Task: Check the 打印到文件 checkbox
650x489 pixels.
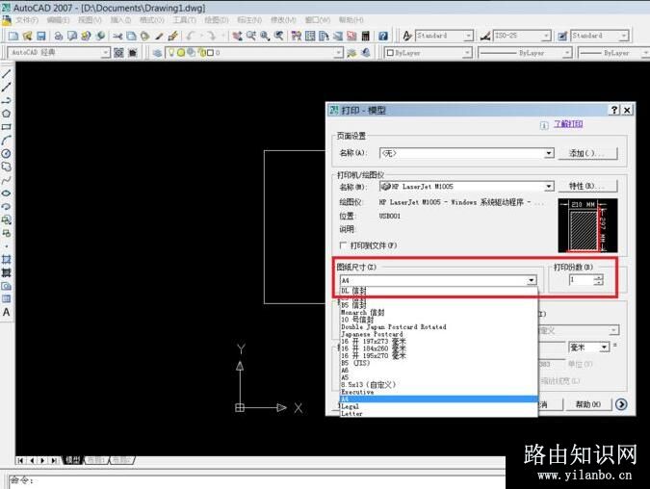Action: tap(343, 245)
